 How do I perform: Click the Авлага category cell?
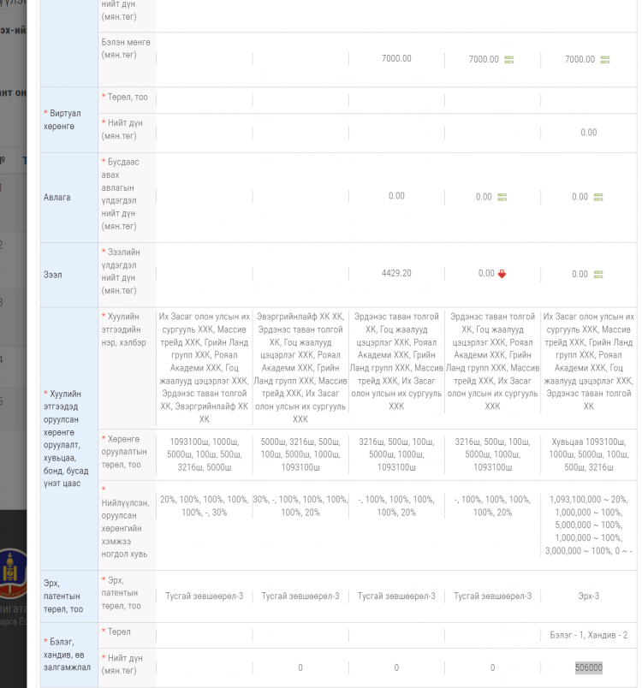click(x=68, y=197)
